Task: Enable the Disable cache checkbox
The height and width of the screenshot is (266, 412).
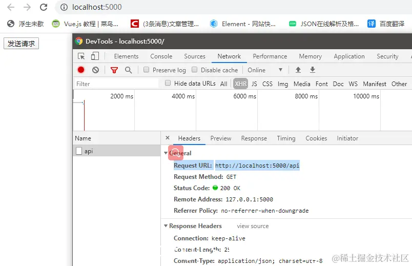Action: pyautogui.click(x=194, y=70)
